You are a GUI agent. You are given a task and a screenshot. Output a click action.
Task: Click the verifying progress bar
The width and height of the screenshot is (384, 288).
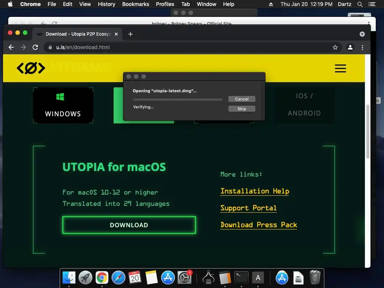tap(178, 99)
